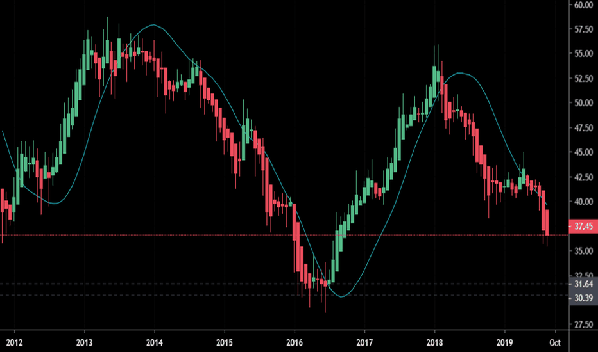Click the 50.00 price scale value
The image size is (598, 352).
[x=583, y=103]
